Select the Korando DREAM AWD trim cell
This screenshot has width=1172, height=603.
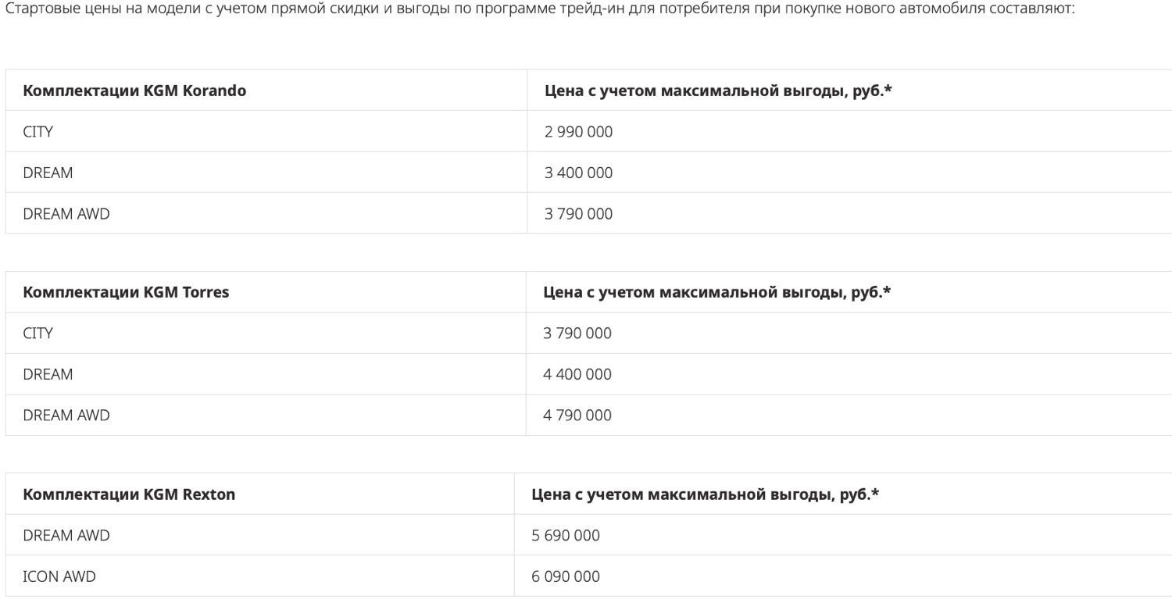(66, 214)
